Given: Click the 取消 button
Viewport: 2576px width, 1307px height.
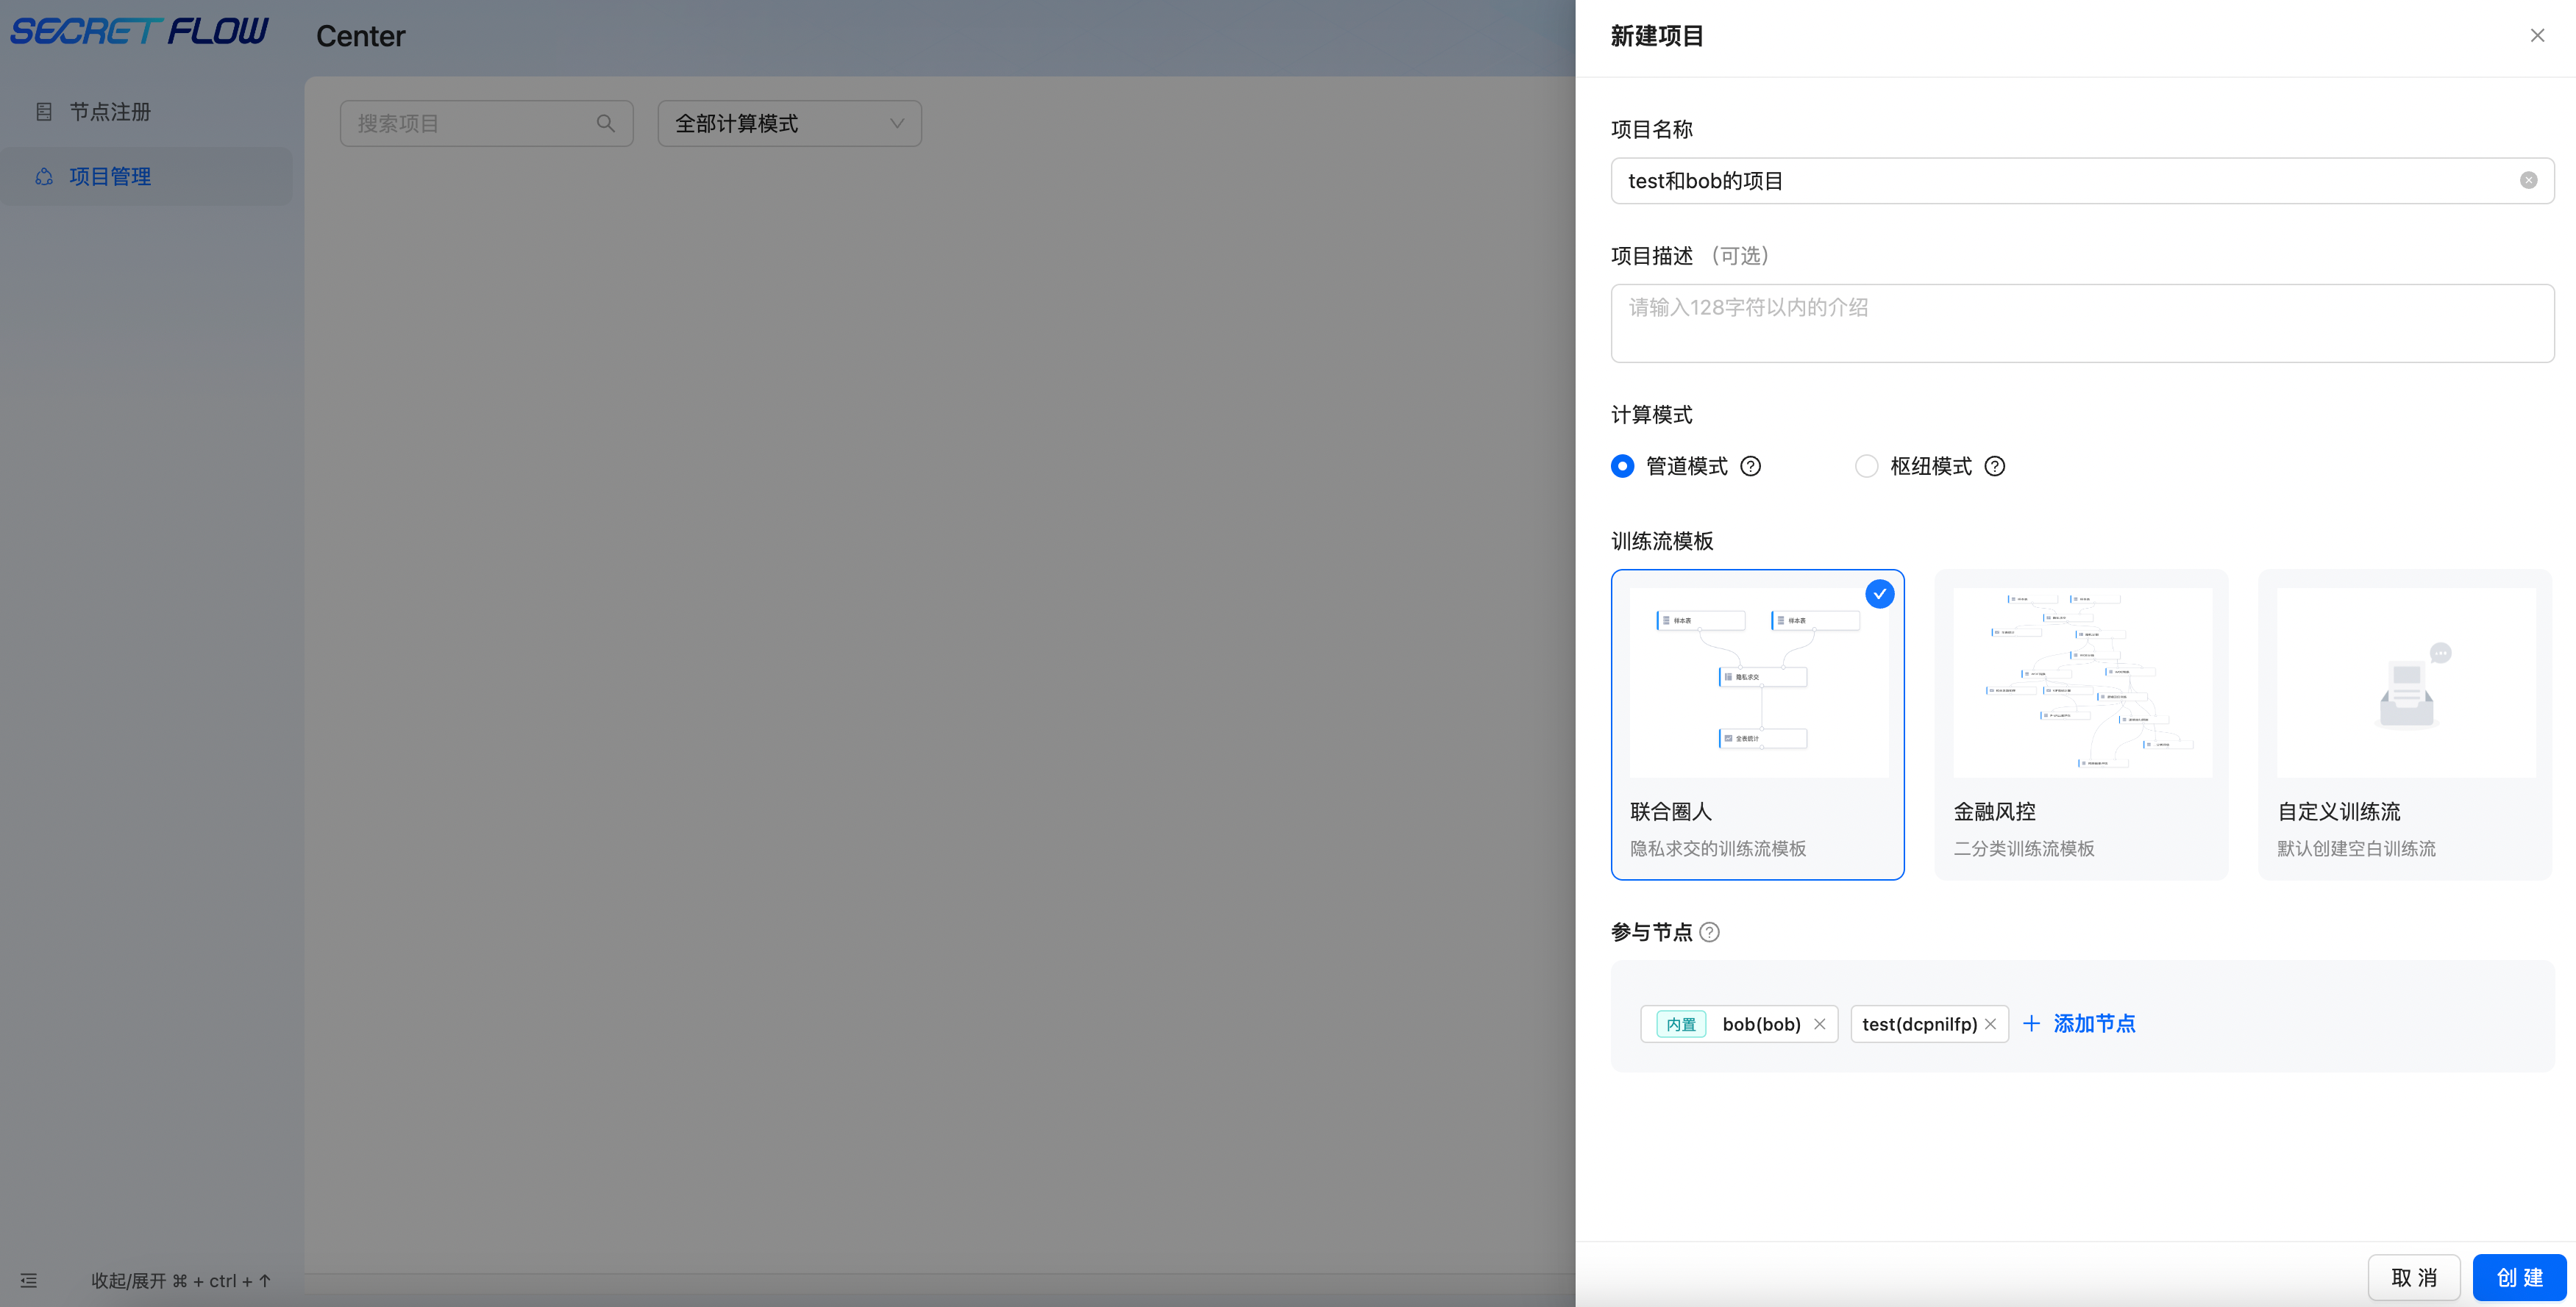Looking at the screenshot, I should point(2413,1278).
